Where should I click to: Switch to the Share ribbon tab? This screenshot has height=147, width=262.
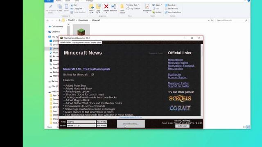point(68,1)
